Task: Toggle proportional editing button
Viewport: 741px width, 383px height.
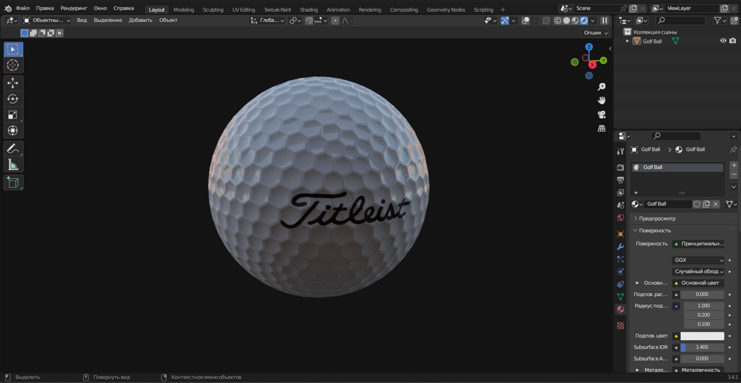Action: tap(335, 20)
